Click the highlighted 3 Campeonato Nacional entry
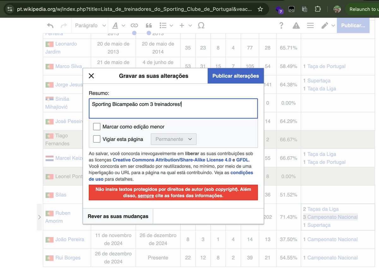379x271 pixels. click(x=330, y=217)
